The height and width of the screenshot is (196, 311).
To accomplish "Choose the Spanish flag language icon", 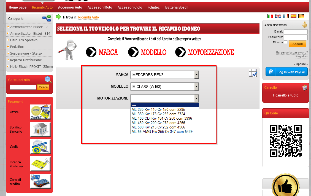I will pos(293,16).
